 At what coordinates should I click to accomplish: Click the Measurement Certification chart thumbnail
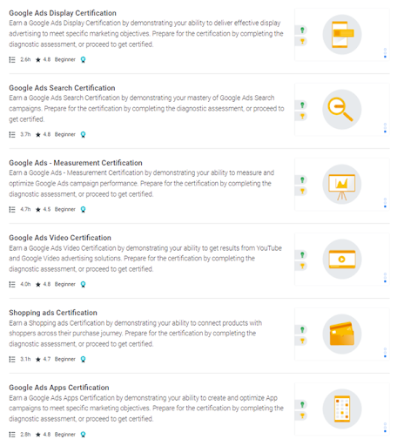(x=342, y=185)
